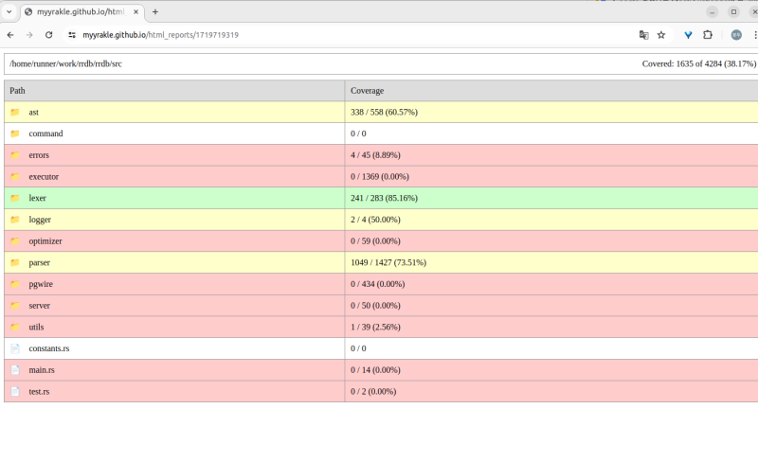The height and width of the screenshot is (462, 758).
Task: Reload the coverage report page
Action: pos(48,34)
